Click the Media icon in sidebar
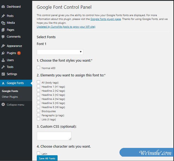This screenshot has width=174, height=161. tap(3, 23)
